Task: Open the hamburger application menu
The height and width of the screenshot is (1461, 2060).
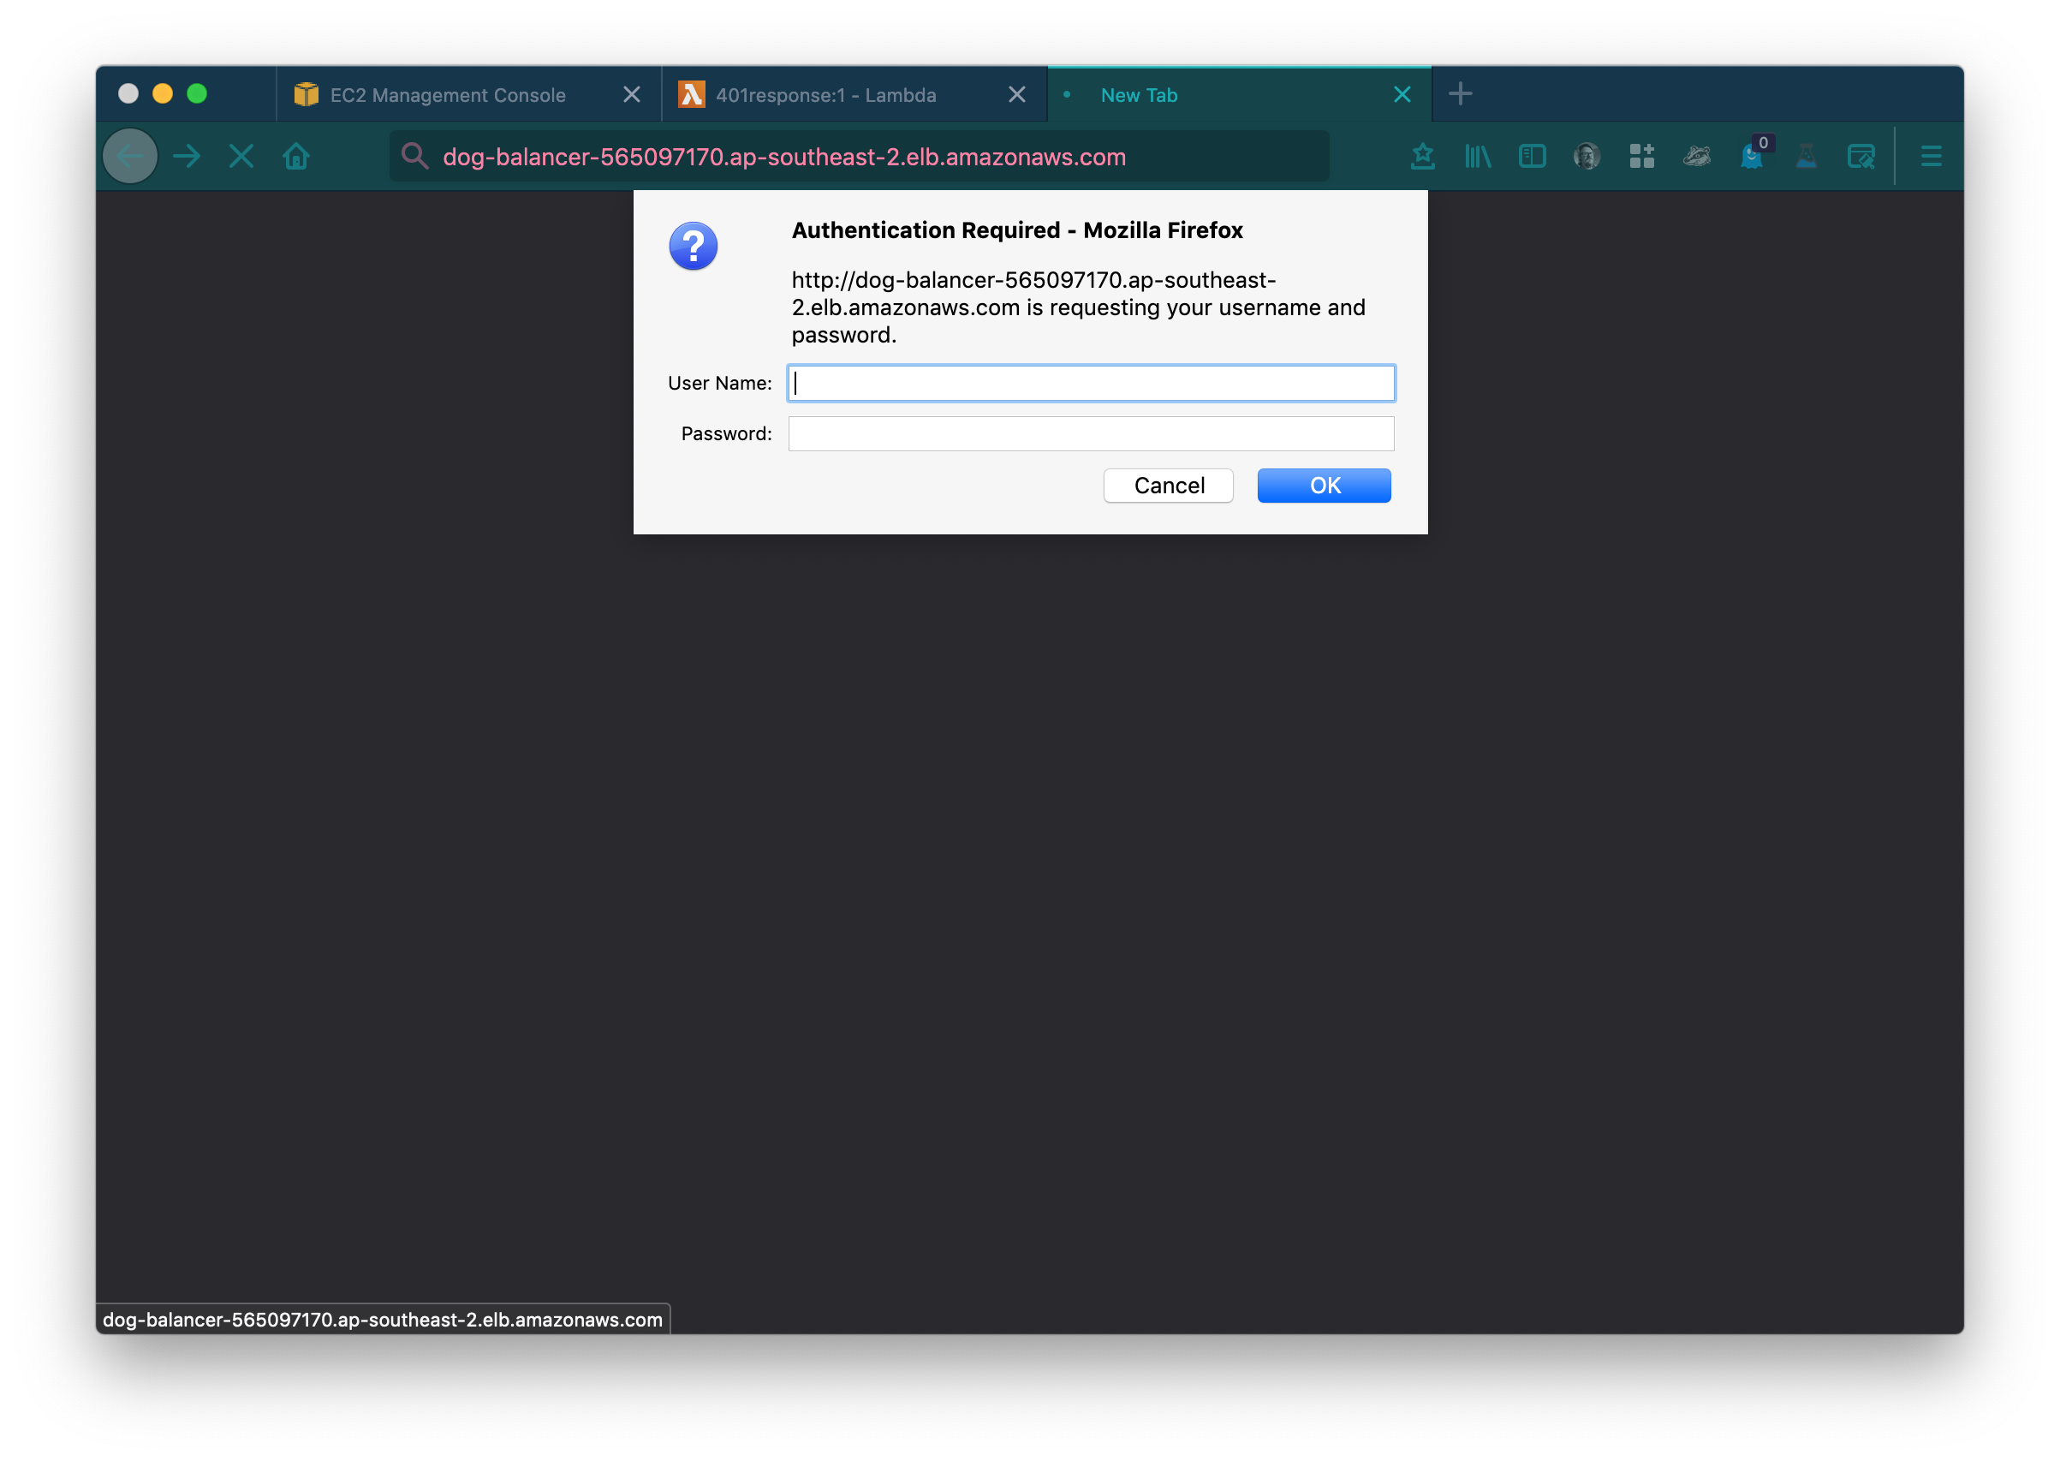Action: [x=1931, y=157]
